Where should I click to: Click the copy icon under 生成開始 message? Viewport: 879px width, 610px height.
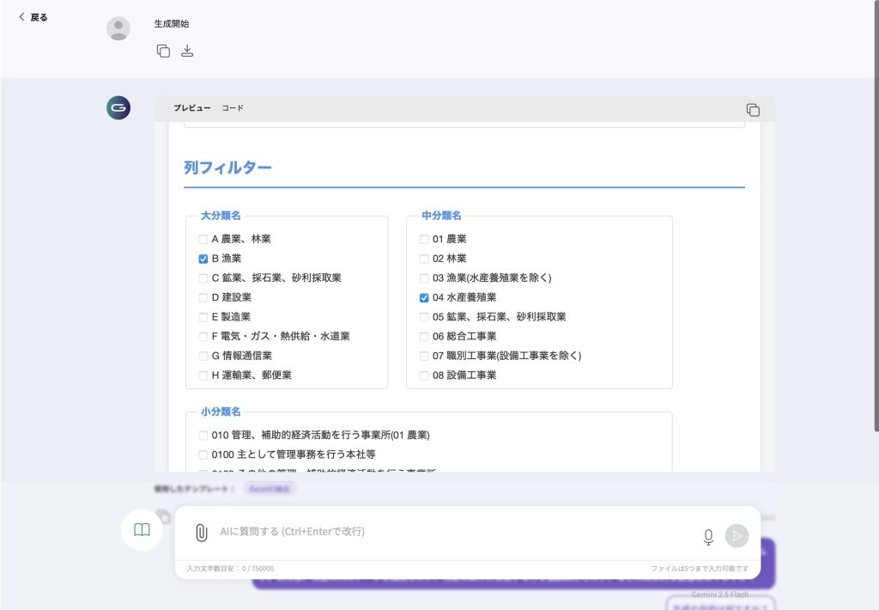(163, 51)
